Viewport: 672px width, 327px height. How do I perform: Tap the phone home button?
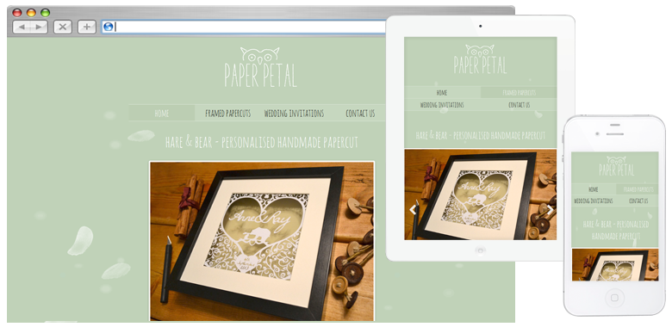pos(614,297)
